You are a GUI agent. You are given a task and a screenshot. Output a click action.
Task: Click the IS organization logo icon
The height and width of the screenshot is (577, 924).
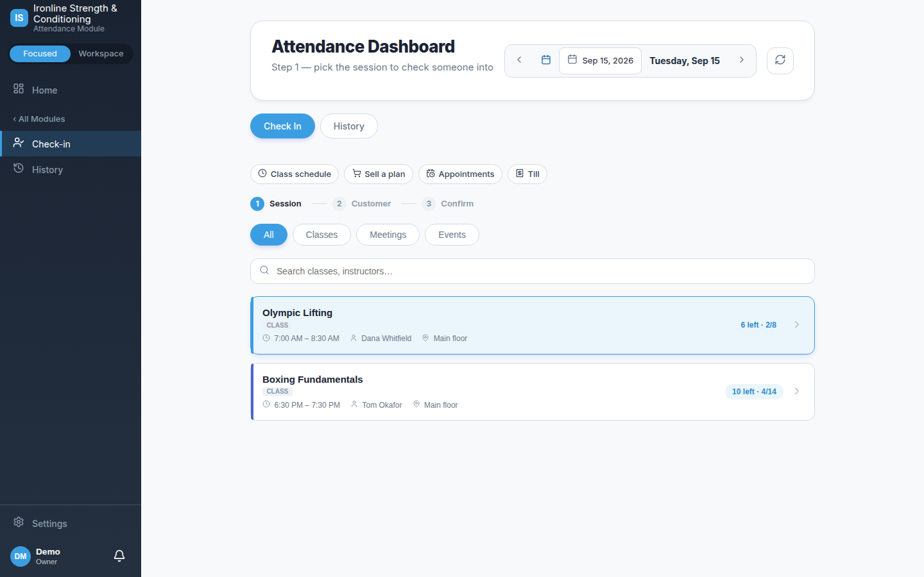click(x=19, y=18)
